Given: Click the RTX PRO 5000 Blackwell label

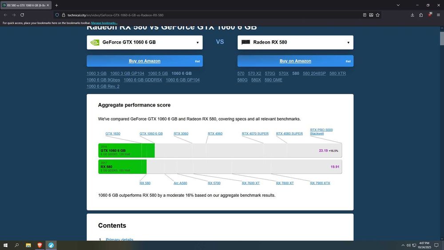Looking at the screenshot, I should [321, 131].
